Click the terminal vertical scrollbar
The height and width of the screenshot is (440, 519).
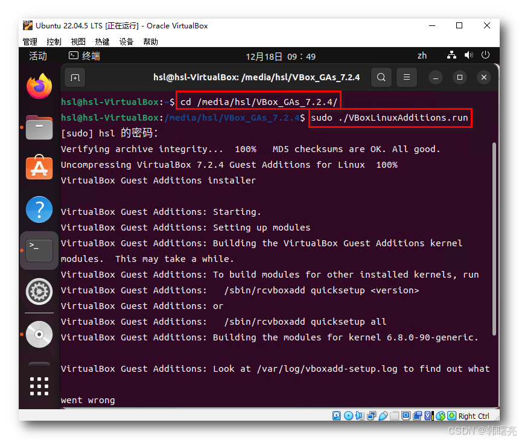point(494,239)
